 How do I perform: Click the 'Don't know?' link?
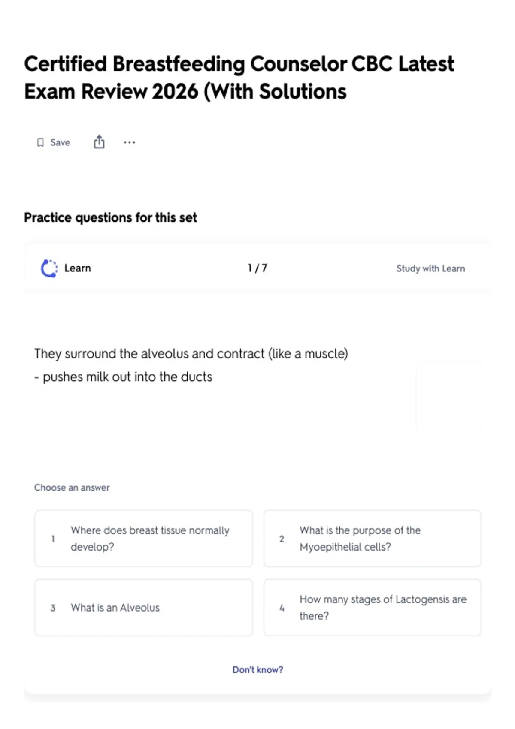[257, 670]
